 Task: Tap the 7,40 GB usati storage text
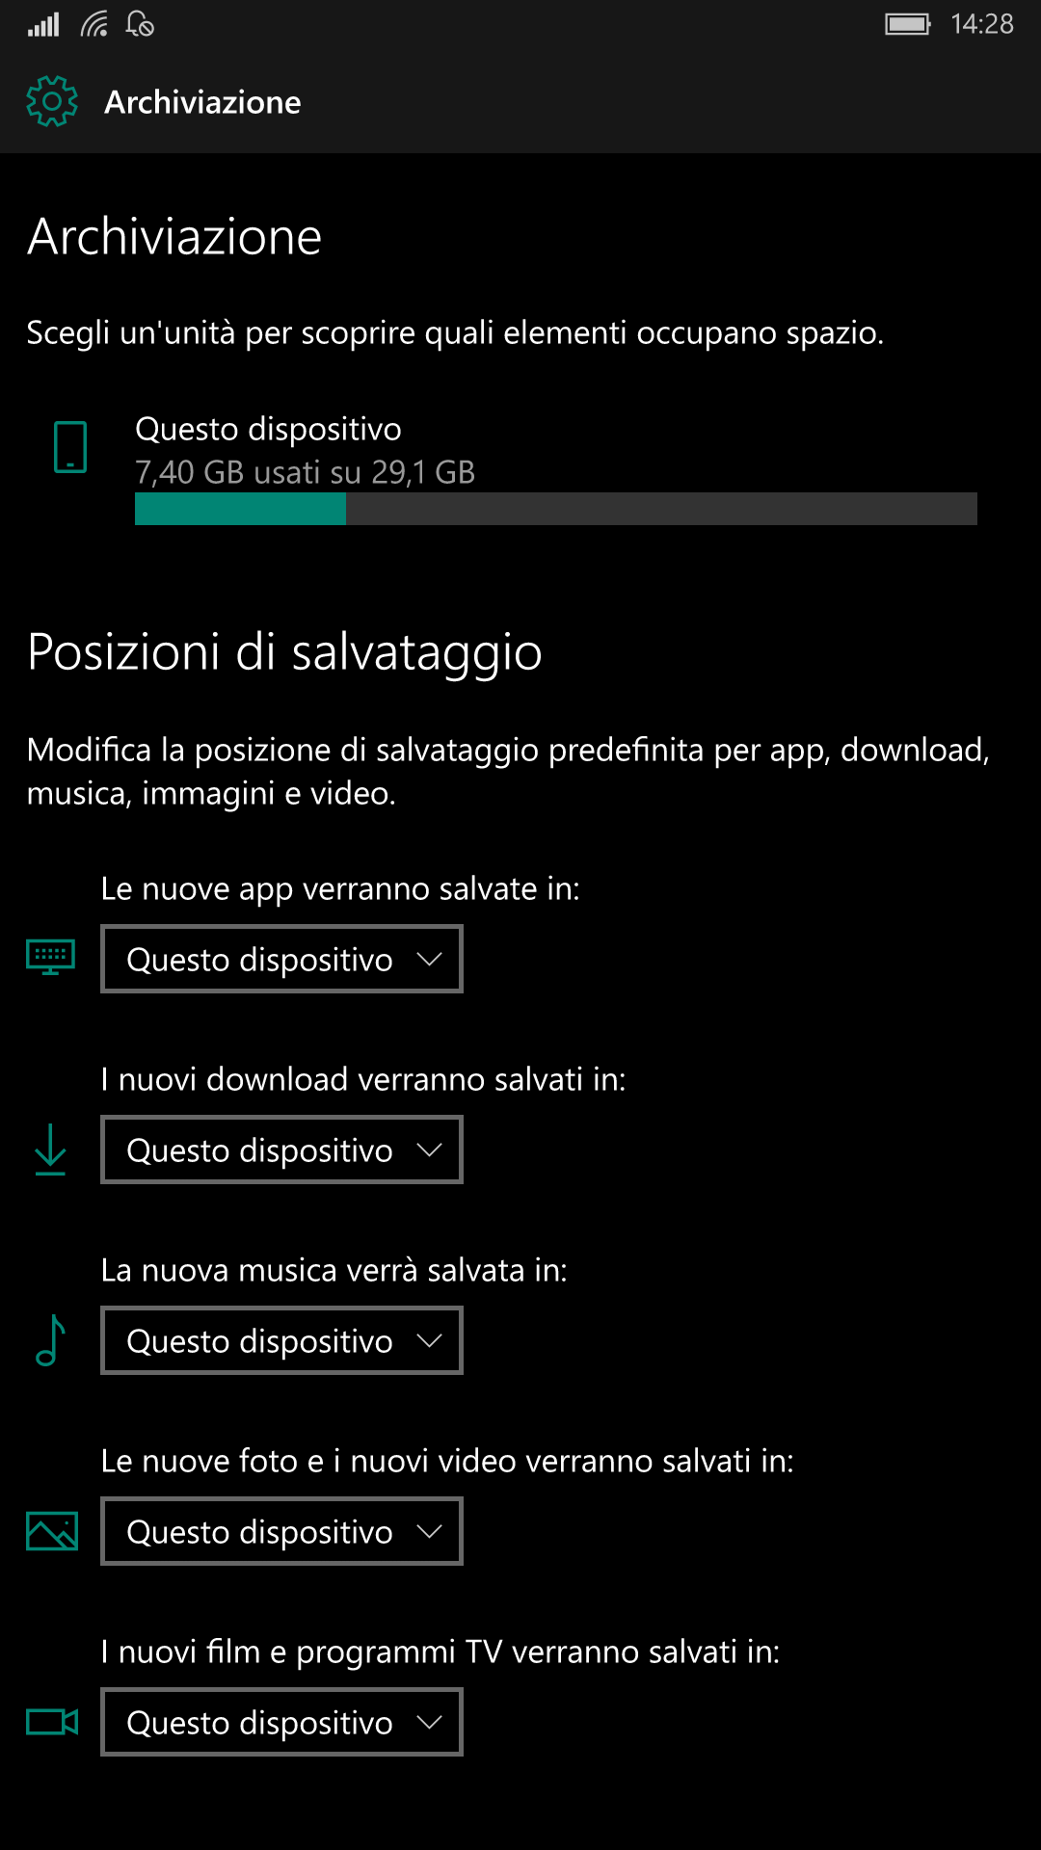tap(305, 472)
